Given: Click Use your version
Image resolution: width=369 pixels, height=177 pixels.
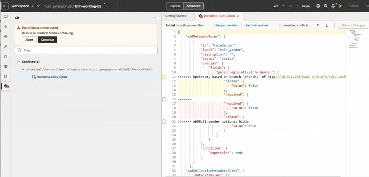Looking at the screenshot, I should pos(226,26).
